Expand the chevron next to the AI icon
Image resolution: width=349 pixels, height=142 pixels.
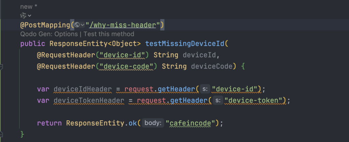click(29, 16)
